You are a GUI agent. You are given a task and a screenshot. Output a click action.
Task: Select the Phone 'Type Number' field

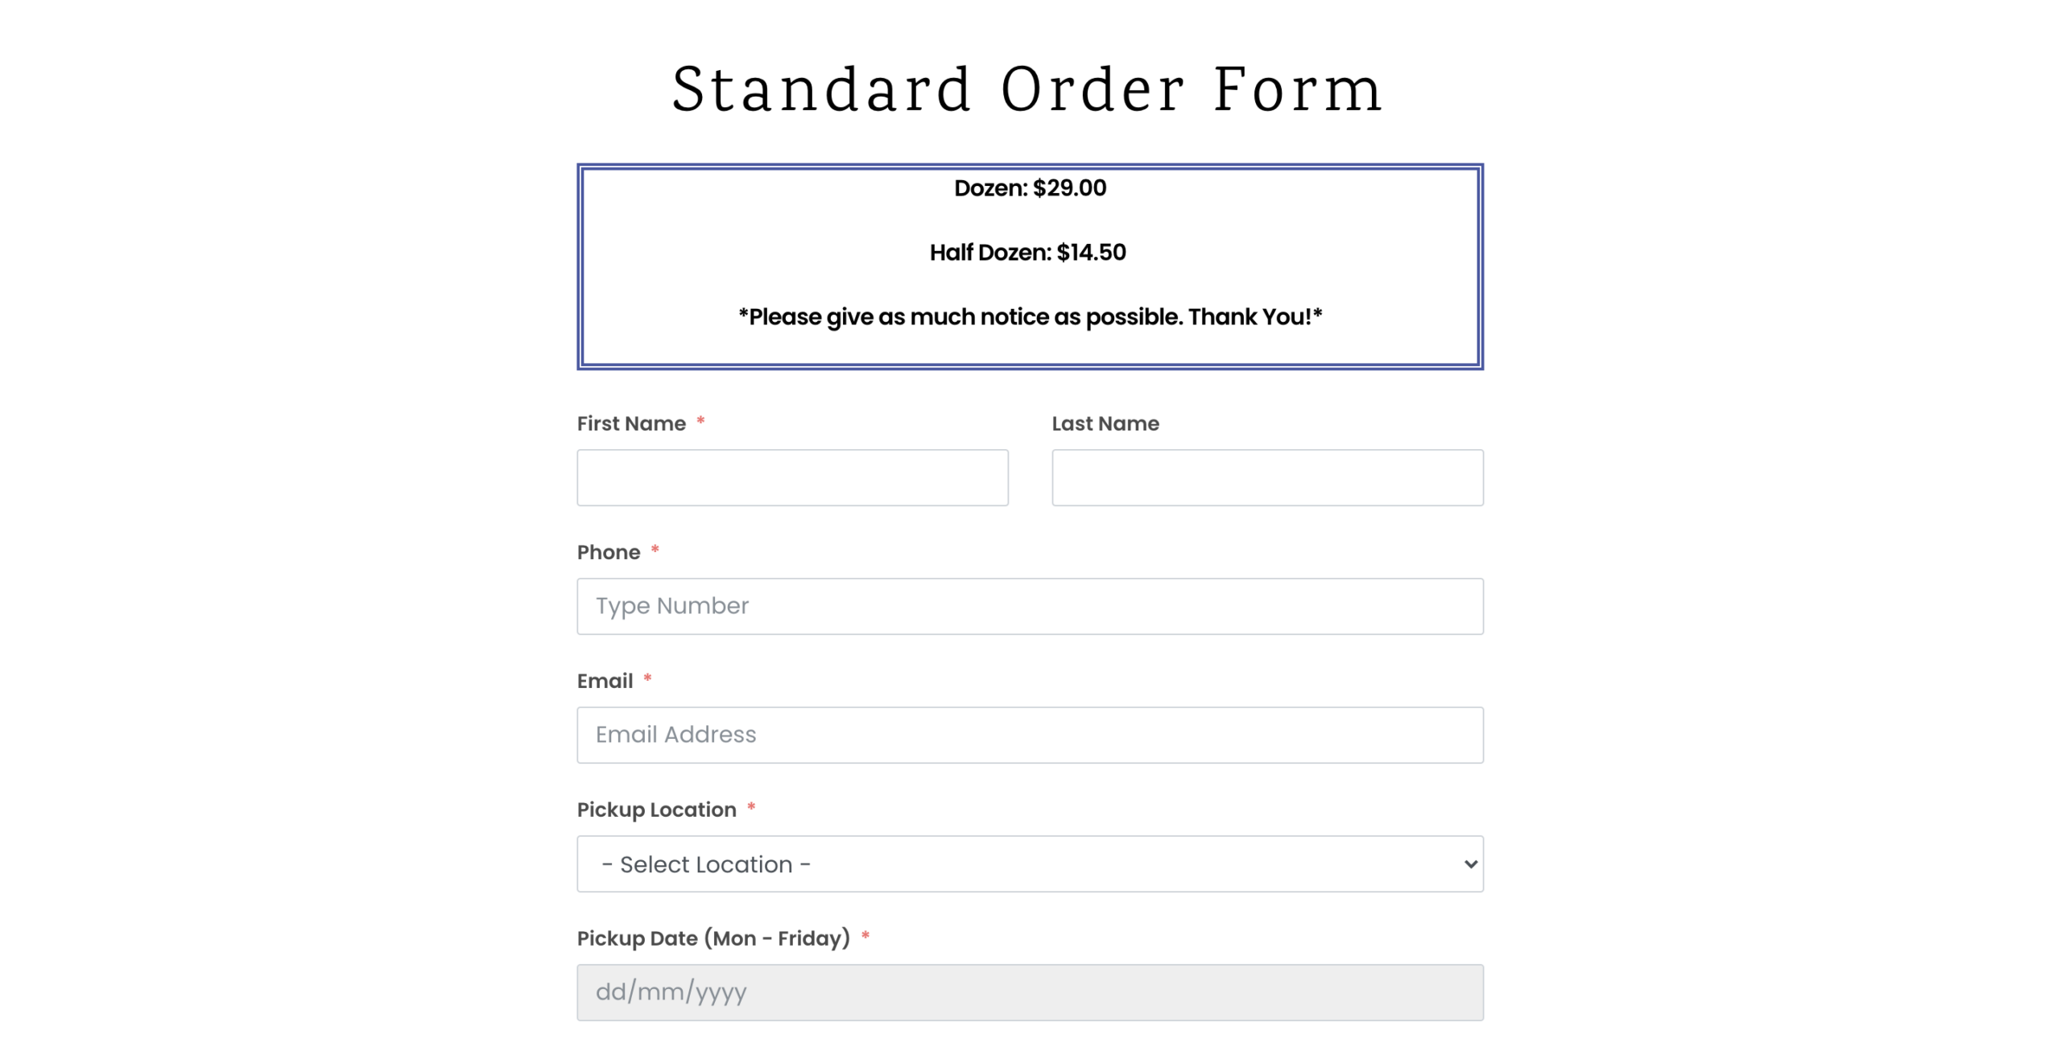click(1030, 606)
